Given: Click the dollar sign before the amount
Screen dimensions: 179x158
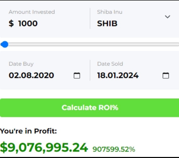Looking at the screenshot, I should coord(11,23).
